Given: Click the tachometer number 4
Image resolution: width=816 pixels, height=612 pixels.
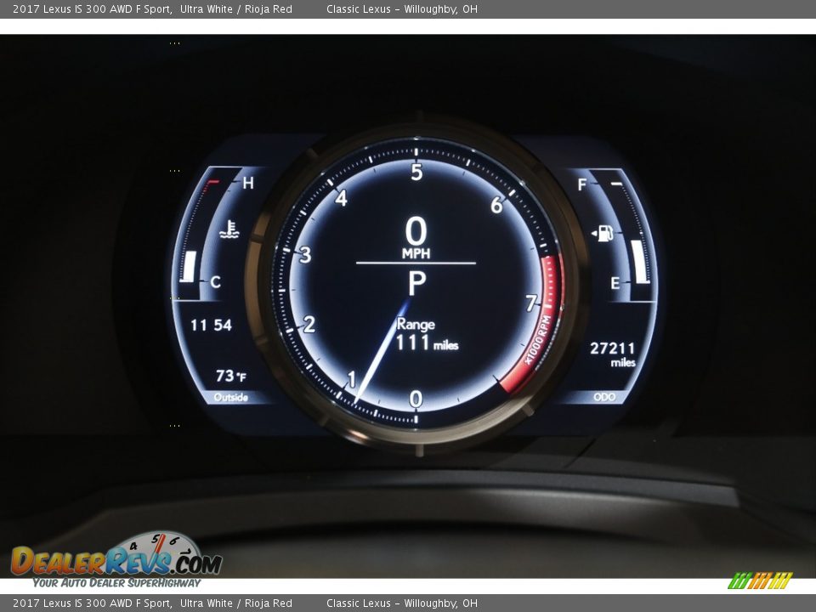Looking at the screenshot, I should coord(341,198).
